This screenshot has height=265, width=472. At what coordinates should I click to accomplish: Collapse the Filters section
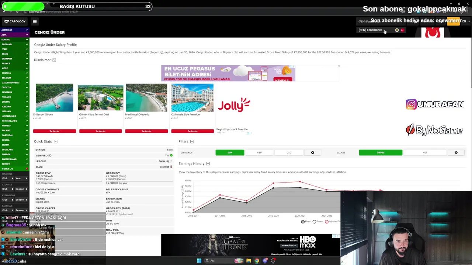[x=192, y=141]
